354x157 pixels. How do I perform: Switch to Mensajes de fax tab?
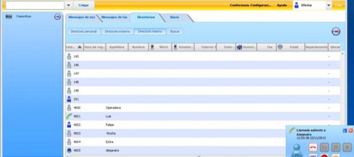(114, 17)
